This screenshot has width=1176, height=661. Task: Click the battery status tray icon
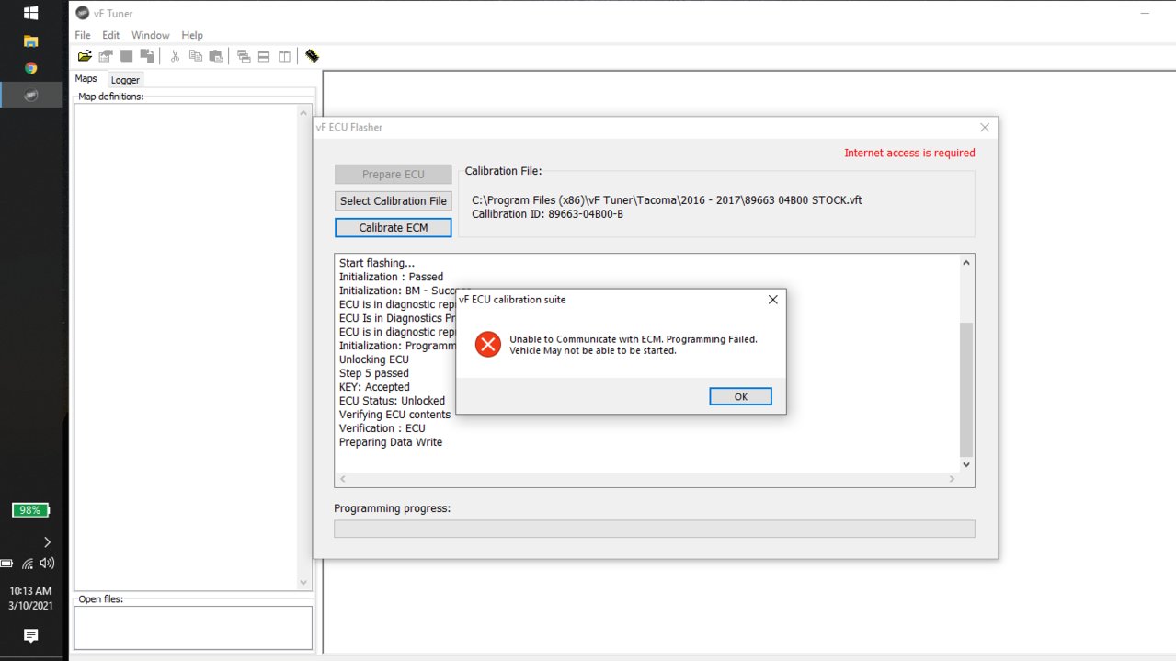point(6,564)
